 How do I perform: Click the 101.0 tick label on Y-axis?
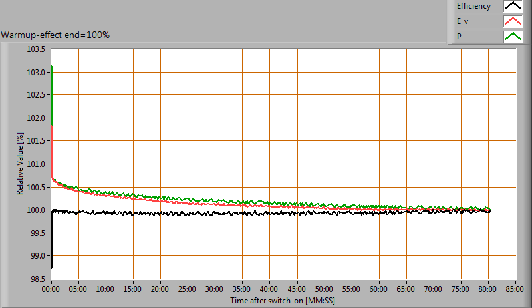click(37, 164)
